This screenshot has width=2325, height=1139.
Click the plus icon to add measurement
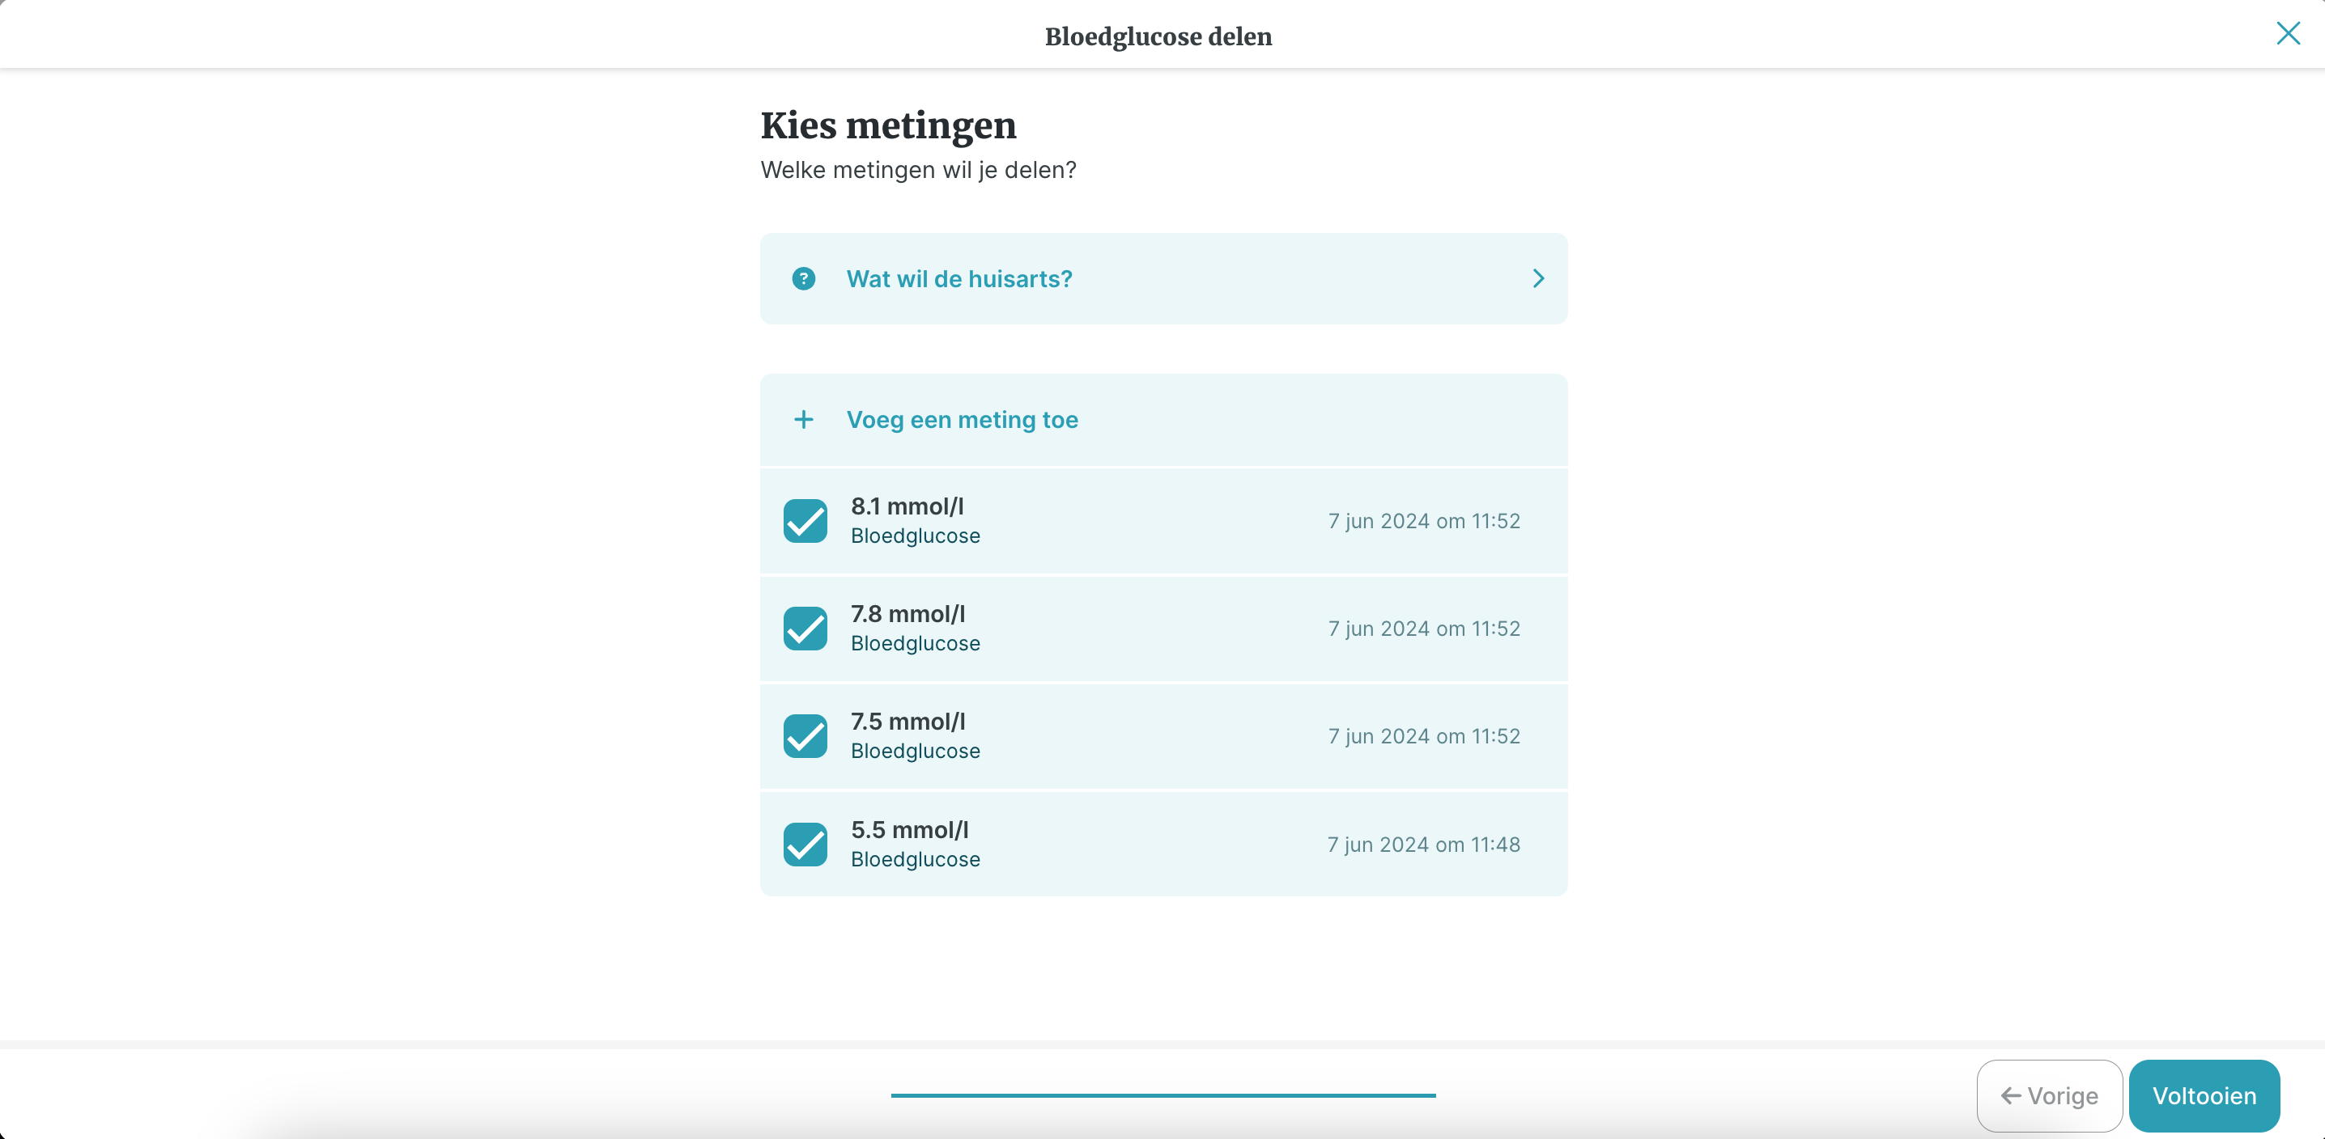point(803,419)
